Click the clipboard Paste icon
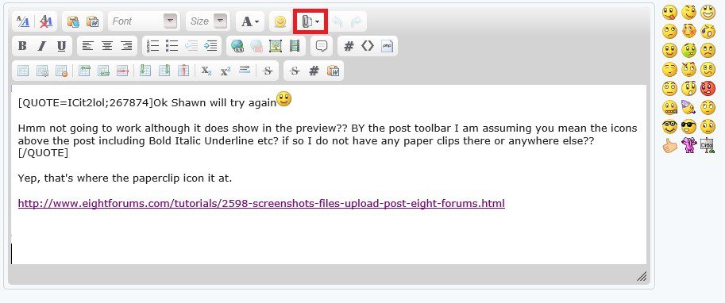The height and width of the screenshot is (303, 725). 73,21
